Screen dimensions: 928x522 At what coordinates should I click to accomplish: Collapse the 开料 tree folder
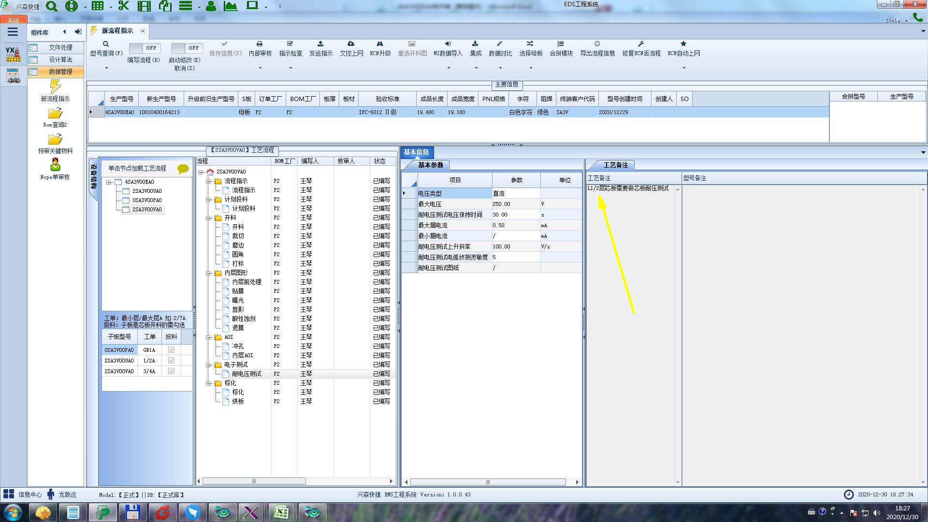tap(209, 218)
